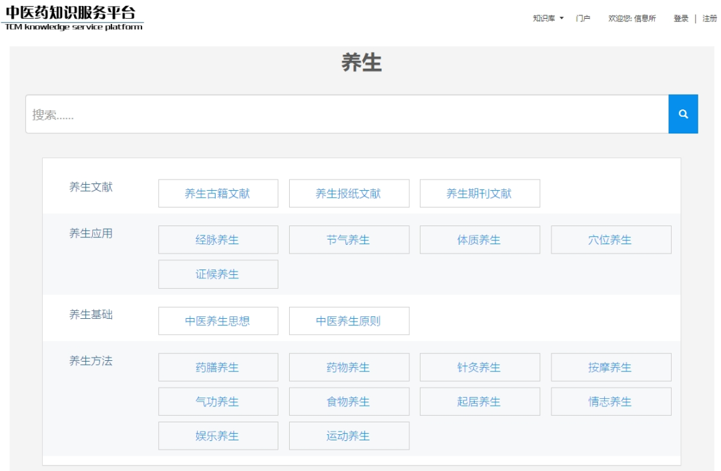
Task: Open 养生古籍文献 ancient books literature
Action: click(218, 193)
